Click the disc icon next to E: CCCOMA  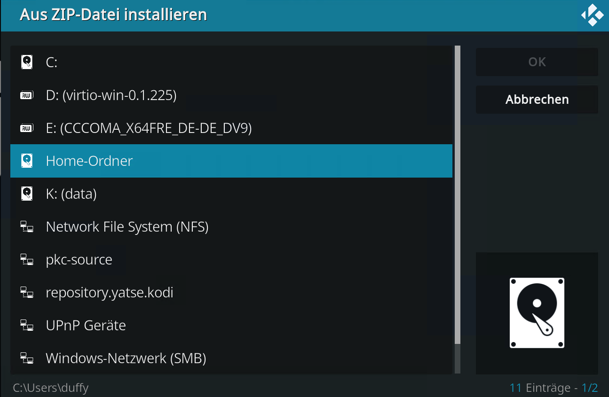27,128
